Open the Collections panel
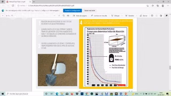Screen dimensions: 171x96 158,6
